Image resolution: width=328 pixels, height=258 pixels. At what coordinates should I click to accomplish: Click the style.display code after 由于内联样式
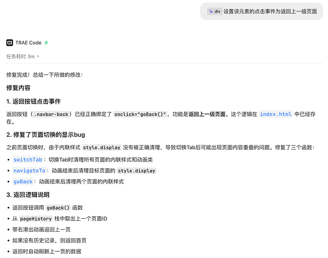coord(102,148)
